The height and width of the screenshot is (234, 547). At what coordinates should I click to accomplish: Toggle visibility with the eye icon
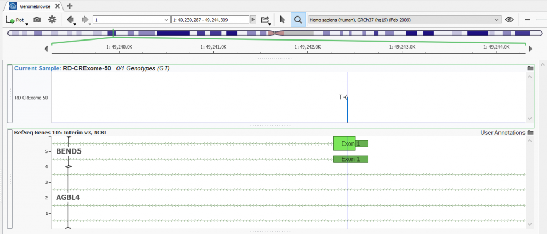click(510, 20)
